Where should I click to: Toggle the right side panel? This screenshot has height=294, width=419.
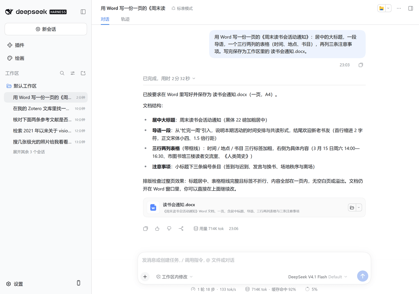point(411,8)
